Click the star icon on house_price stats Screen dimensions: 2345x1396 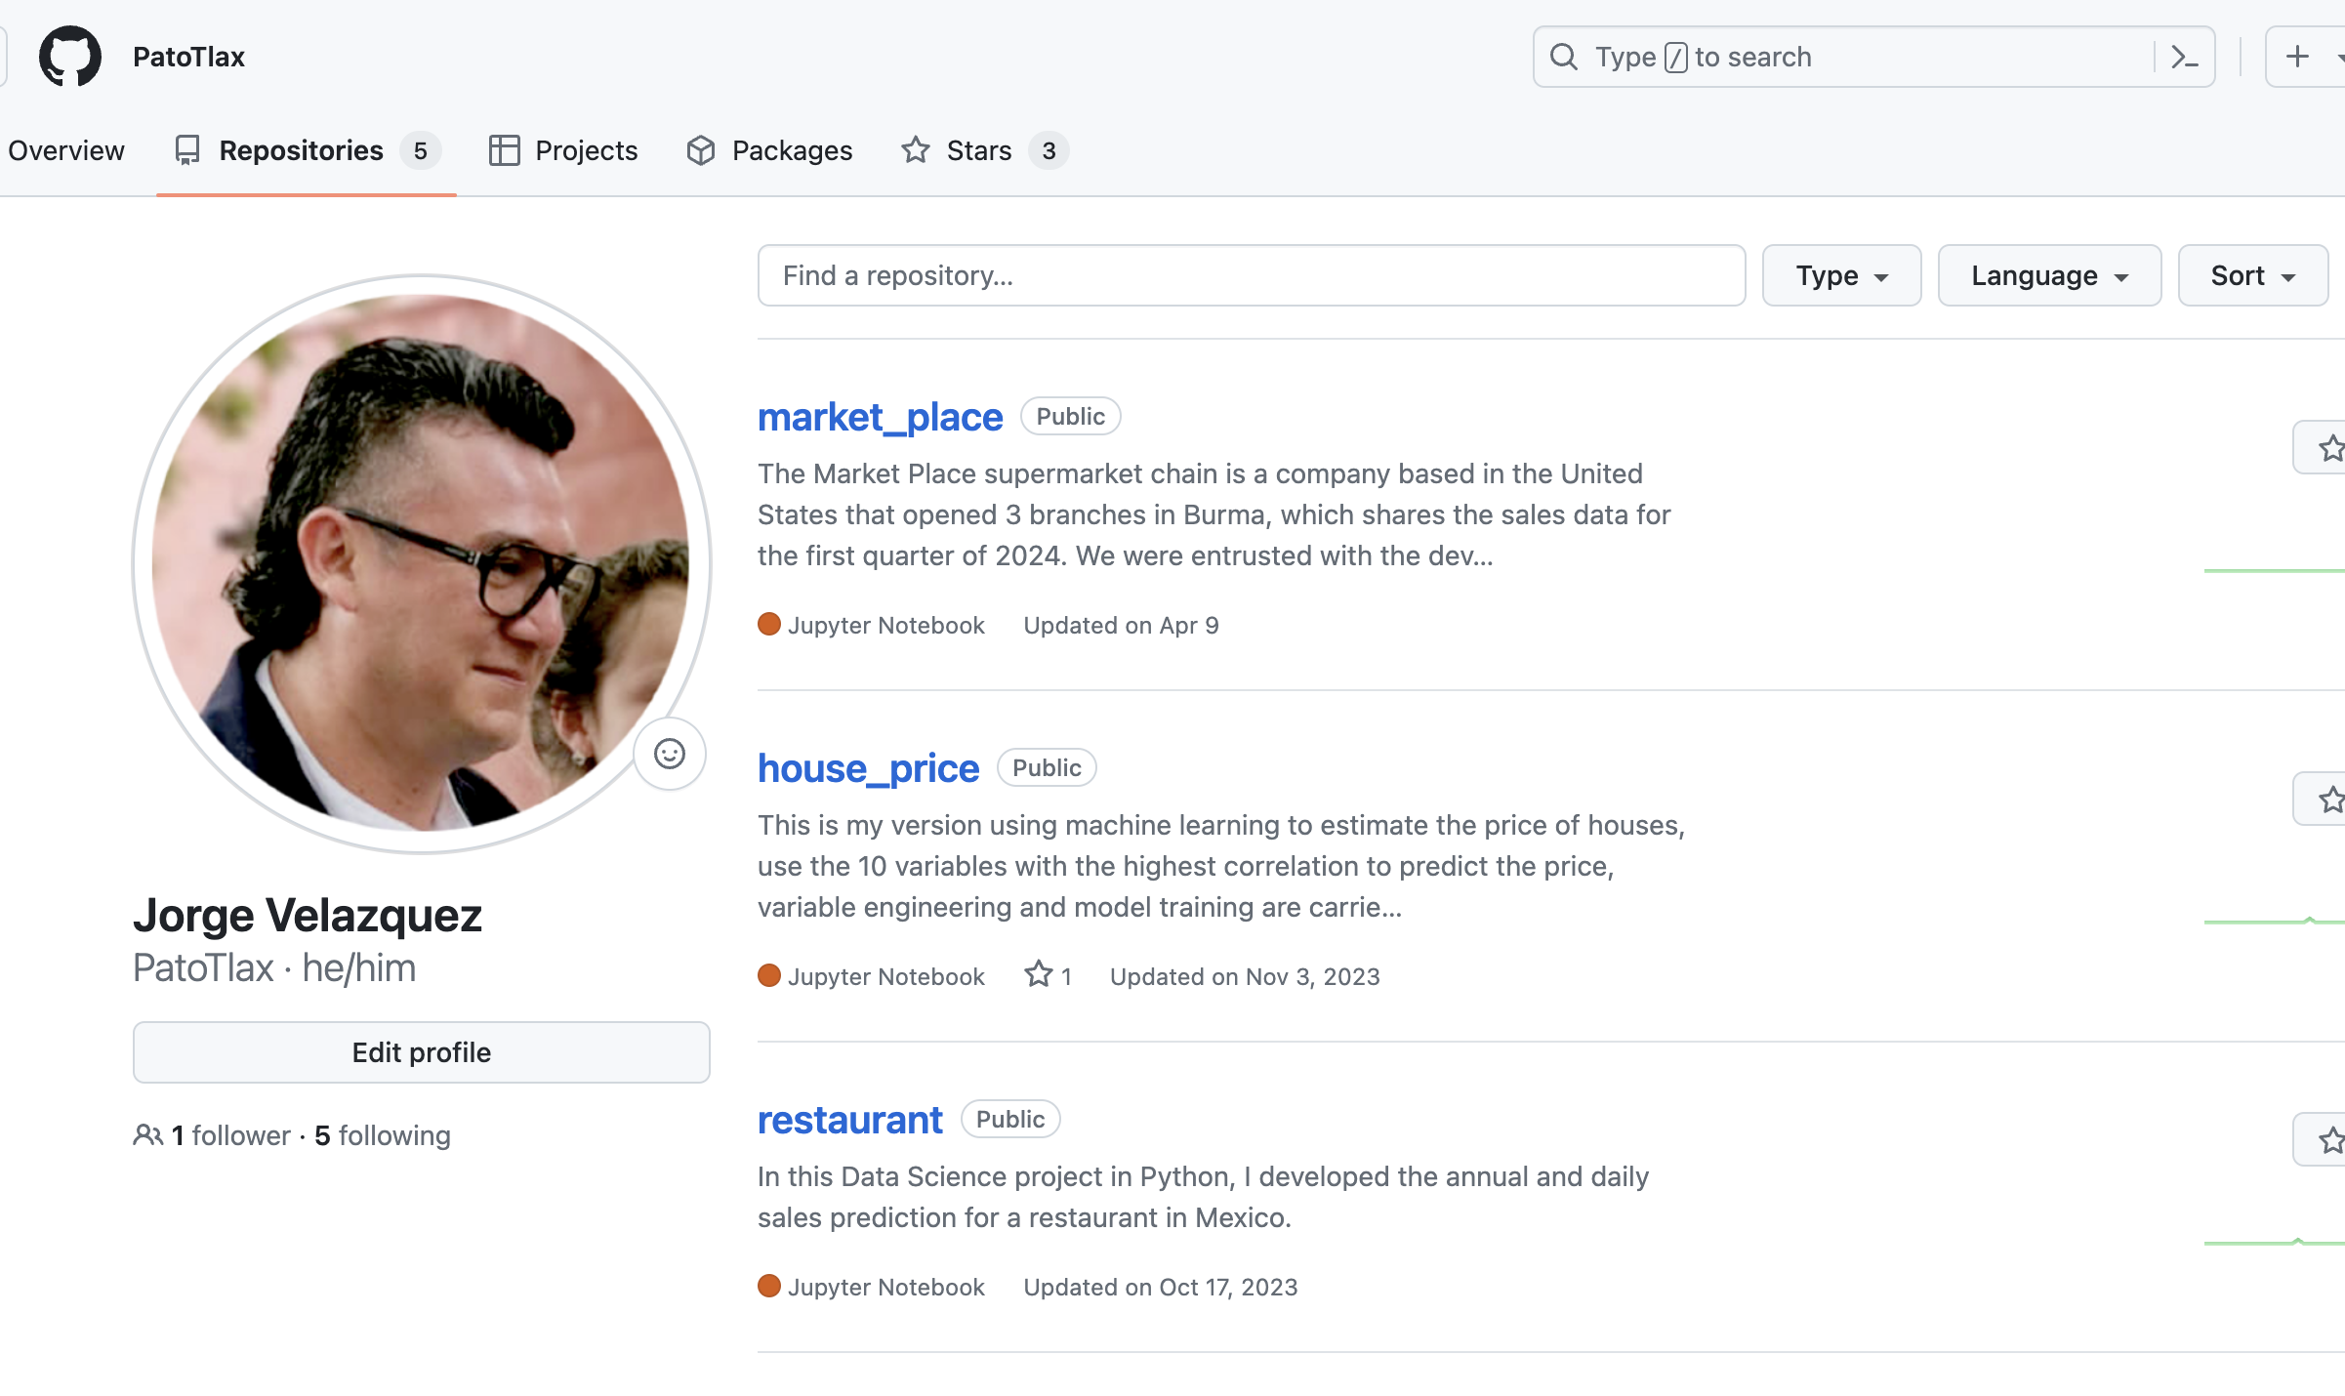coord(1039,975)
